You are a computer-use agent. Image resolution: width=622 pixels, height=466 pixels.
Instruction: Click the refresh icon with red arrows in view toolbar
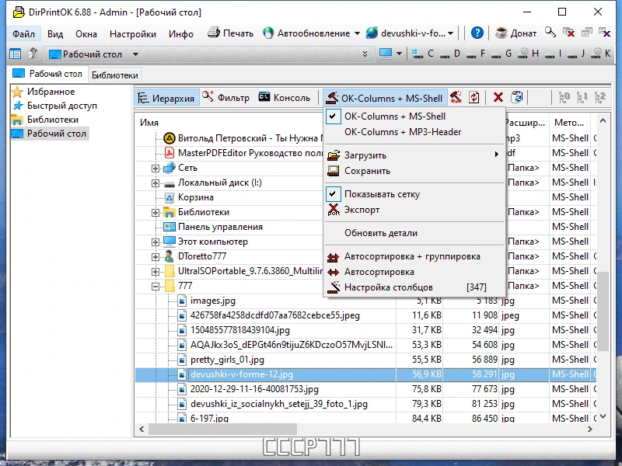pos(474,98)
